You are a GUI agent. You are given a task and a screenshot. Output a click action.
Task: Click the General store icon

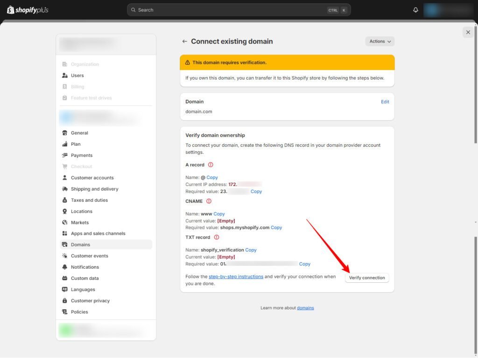pyautogui.click(x=64, y=133)
